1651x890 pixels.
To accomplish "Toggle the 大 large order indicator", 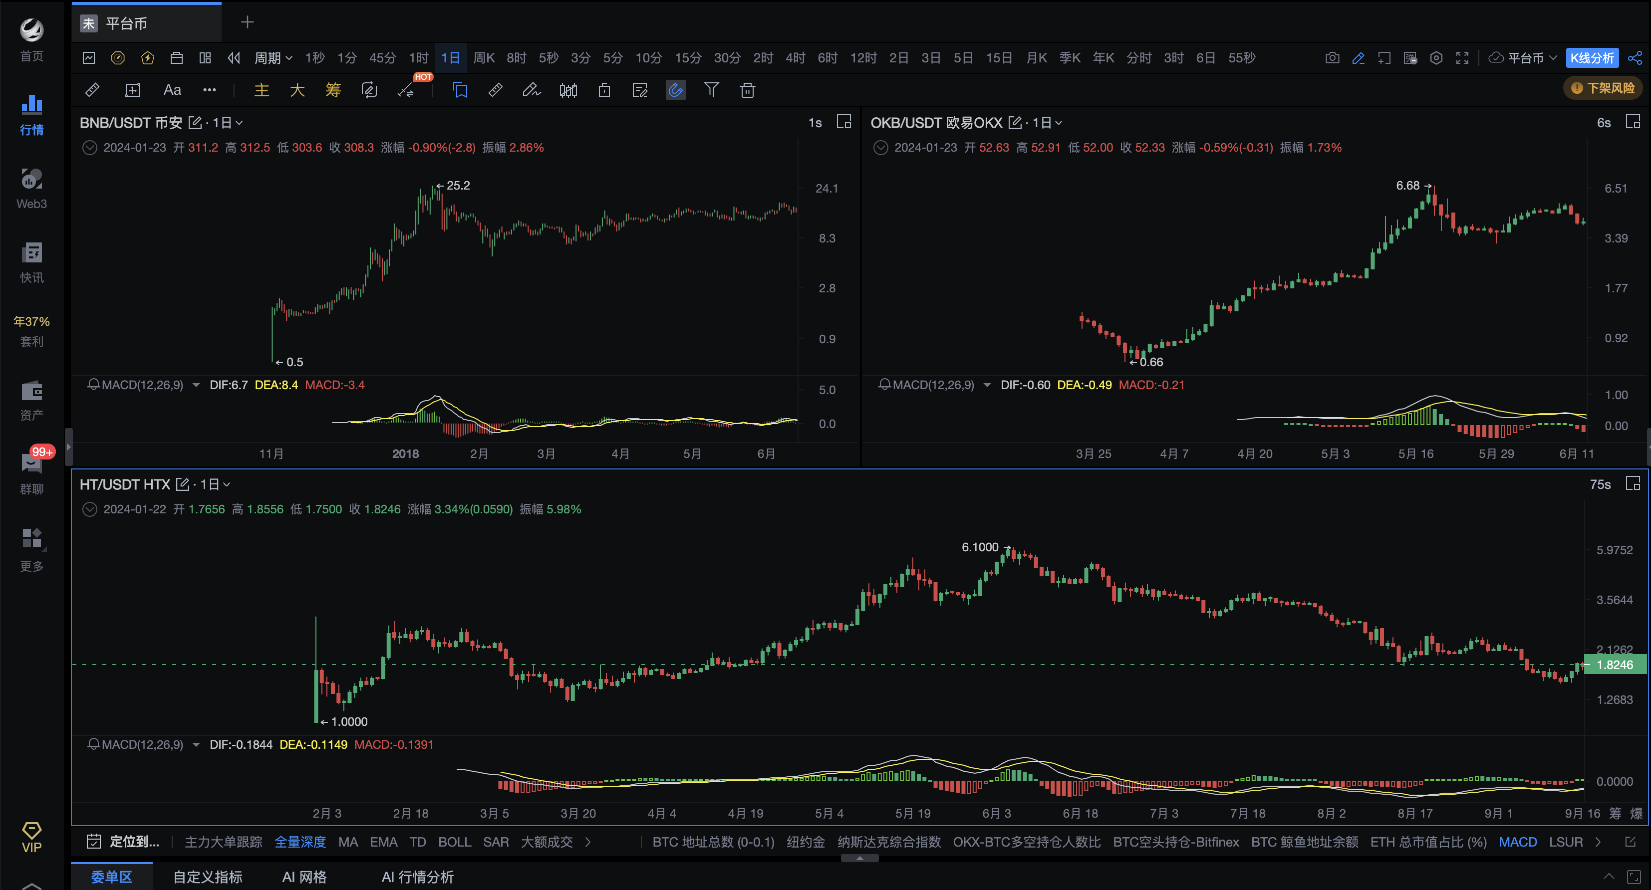I will (297, 90).
